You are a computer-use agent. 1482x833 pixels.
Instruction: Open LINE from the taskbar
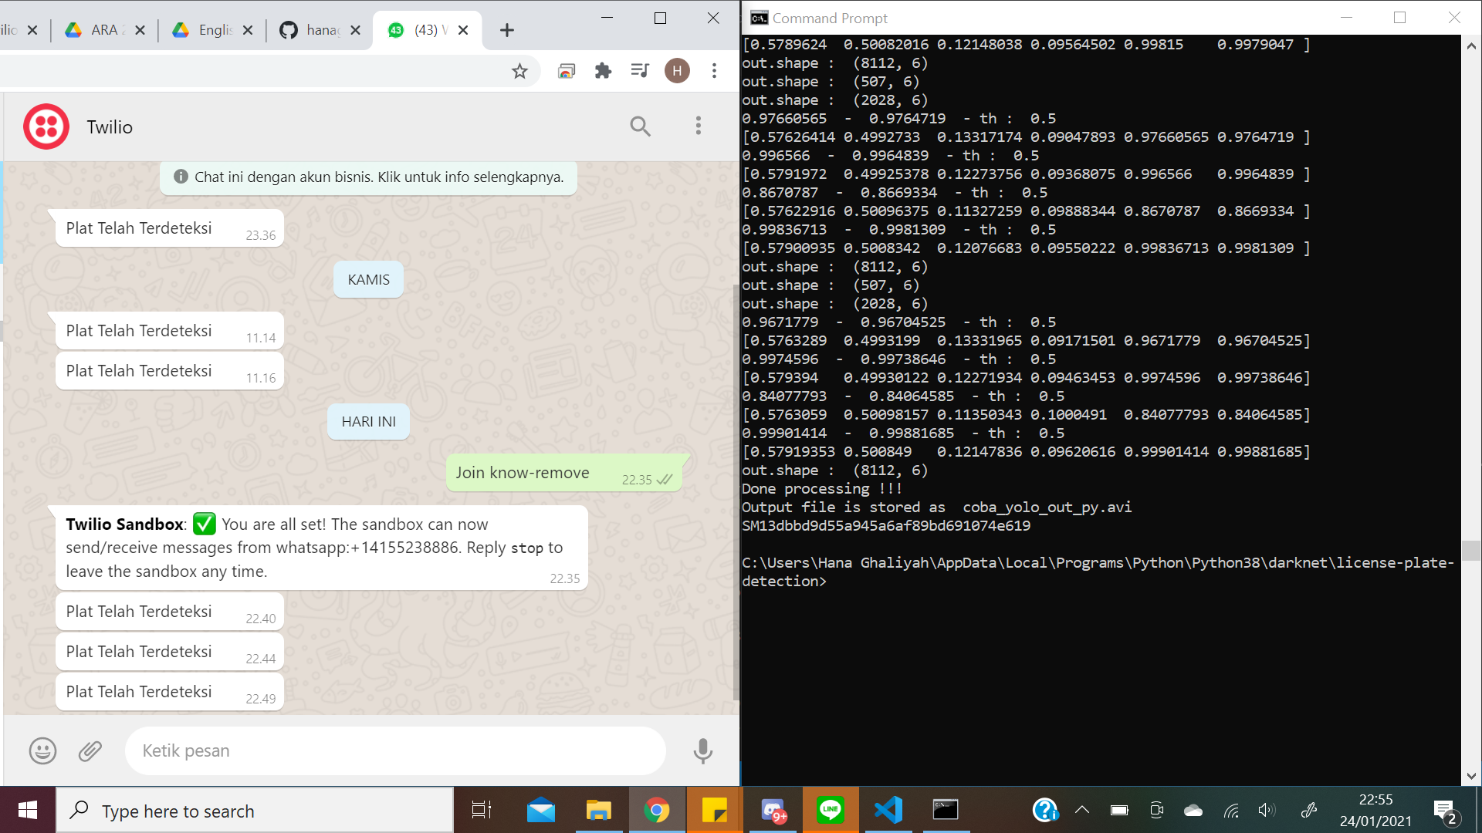[831, 810]
